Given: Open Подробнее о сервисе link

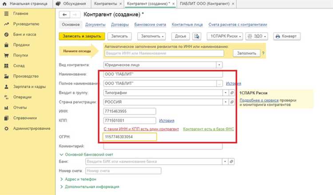Looking at the screenshot, I should [x=259, y=100].
